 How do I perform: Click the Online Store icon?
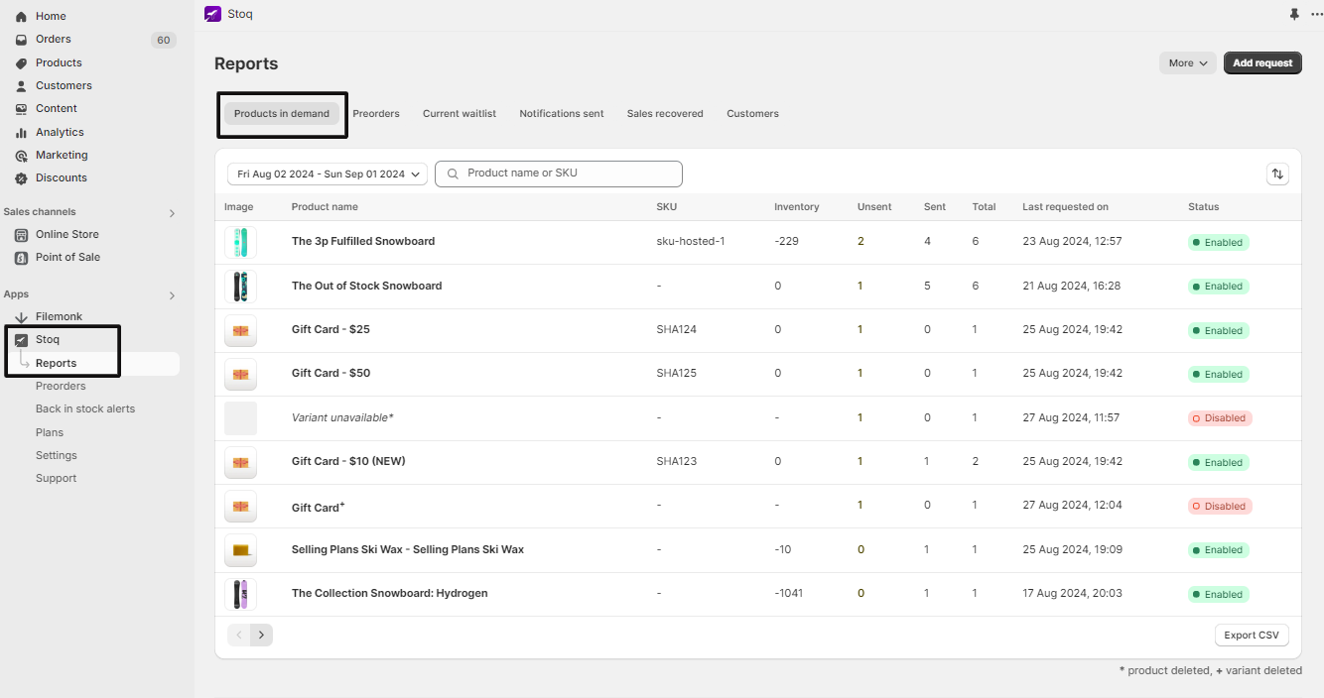(21, 235)
